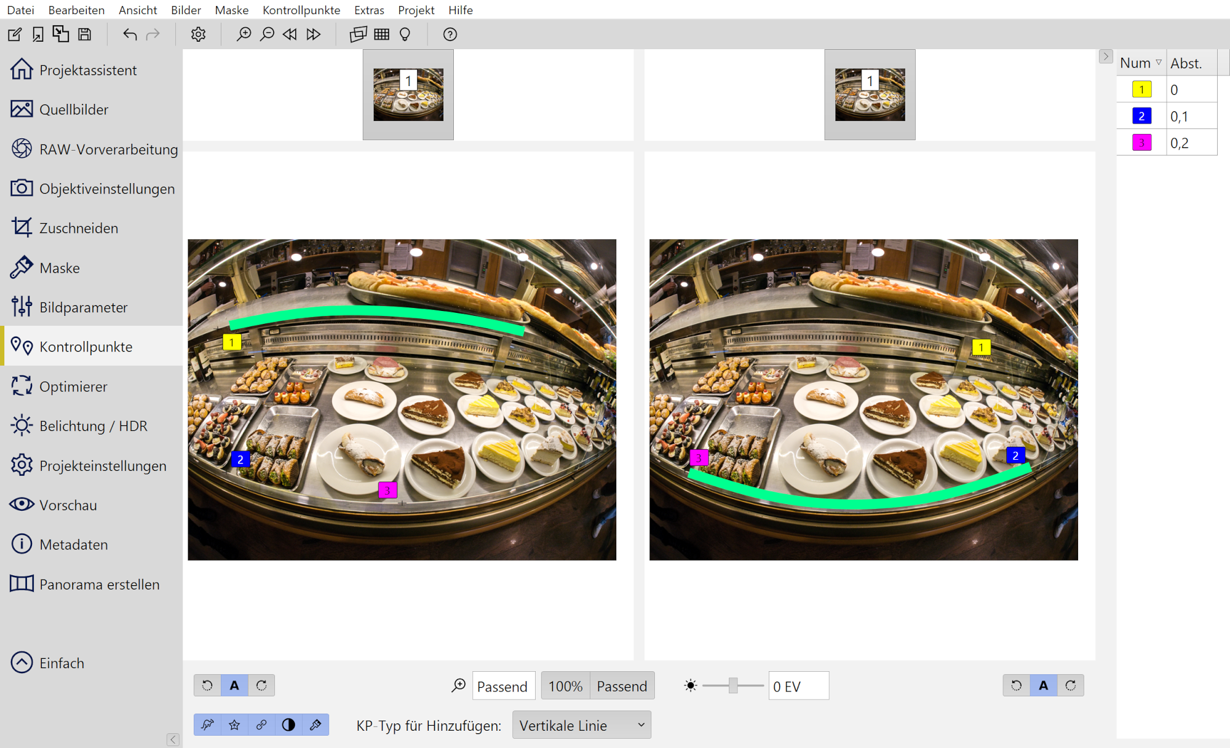Toggle the kangaroo auto-jump button

pyautogui.click(x=207, y=725)
